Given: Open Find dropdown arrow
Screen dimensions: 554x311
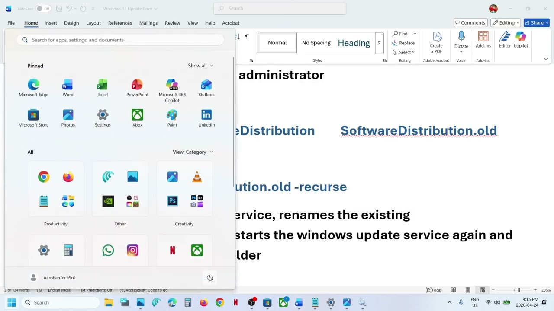Looking at the screenshot, I should tap(415, 34).
